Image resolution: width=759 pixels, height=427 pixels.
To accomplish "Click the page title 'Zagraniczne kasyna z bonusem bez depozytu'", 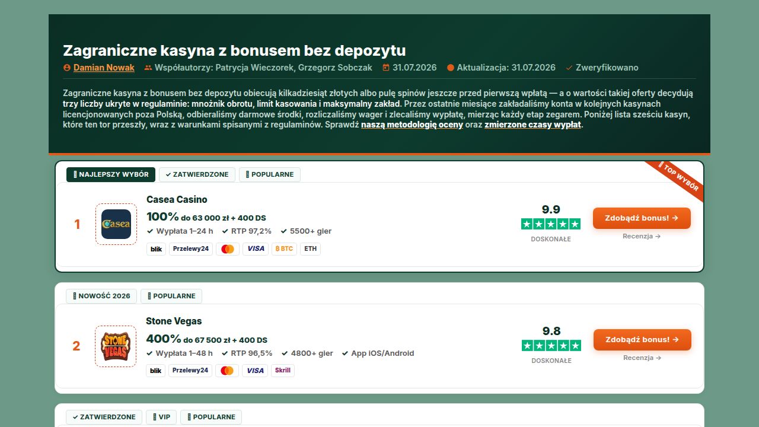I will pos(234,50).
